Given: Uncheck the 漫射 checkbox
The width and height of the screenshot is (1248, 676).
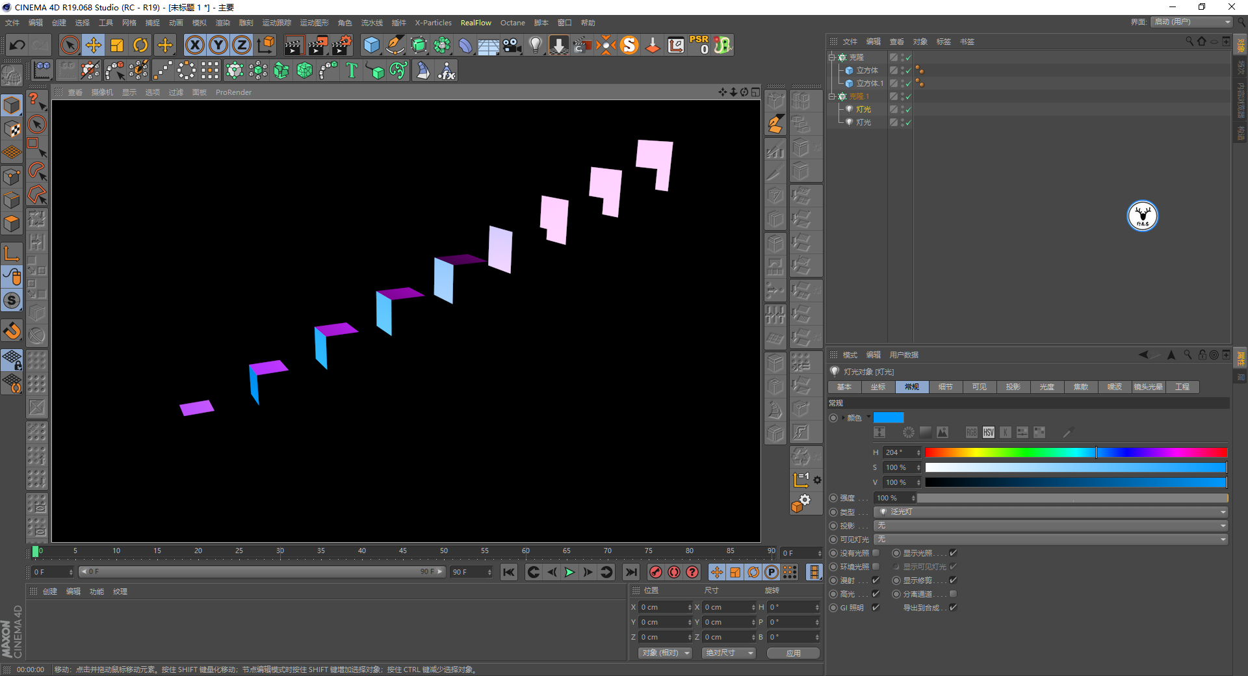Looking at the screenshot, I should [x=876, y=580].
